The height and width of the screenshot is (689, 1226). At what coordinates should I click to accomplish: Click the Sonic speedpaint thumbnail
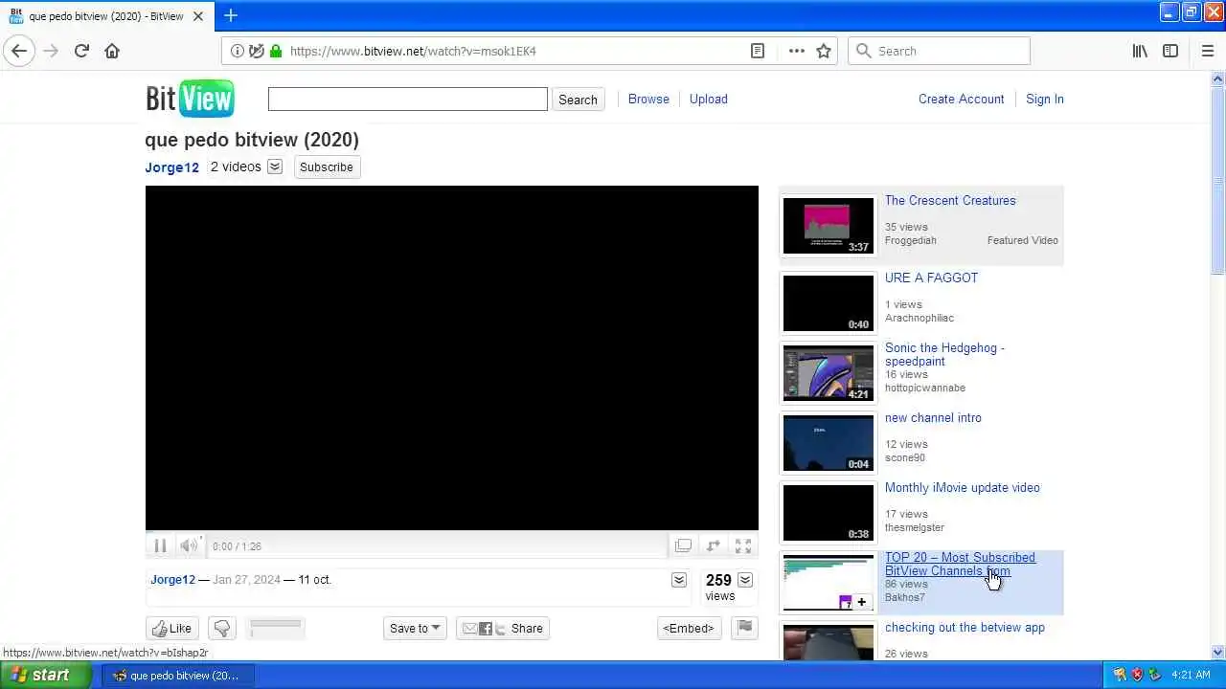pos(829,373)
